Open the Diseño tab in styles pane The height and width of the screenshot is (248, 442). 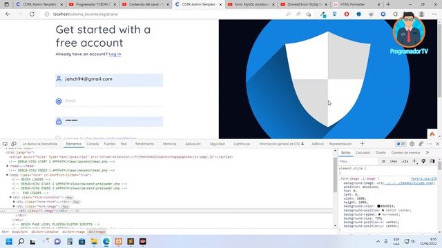381,152
